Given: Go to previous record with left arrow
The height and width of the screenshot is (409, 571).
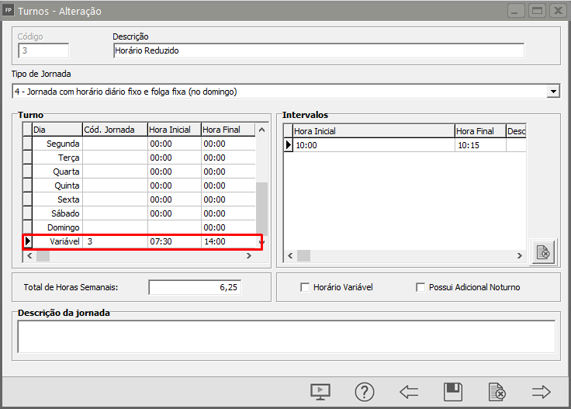Looking at the screenshot, I should coord(409,391).
